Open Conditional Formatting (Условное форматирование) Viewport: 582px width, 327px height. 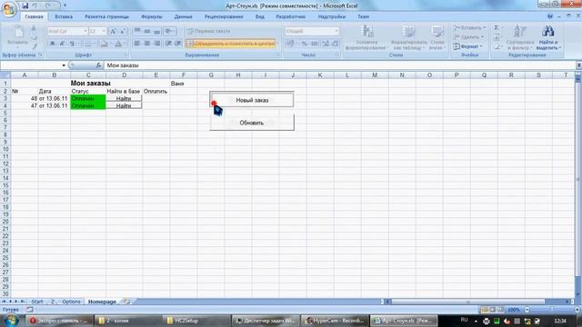[x=366, y=37]
